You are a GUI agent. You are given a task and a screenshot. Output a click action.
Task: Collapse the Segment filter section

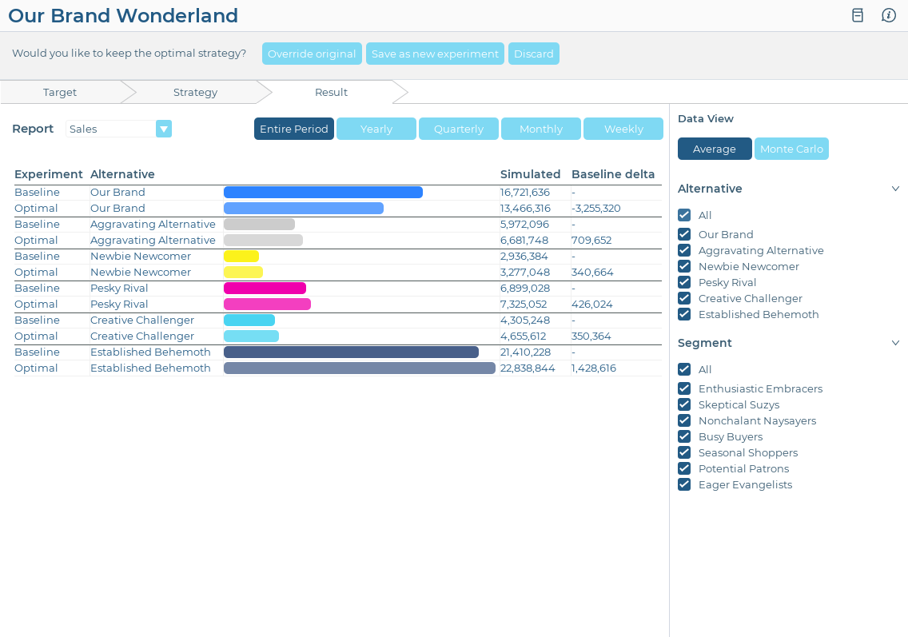pyautogui.click(x=895, y=342)
